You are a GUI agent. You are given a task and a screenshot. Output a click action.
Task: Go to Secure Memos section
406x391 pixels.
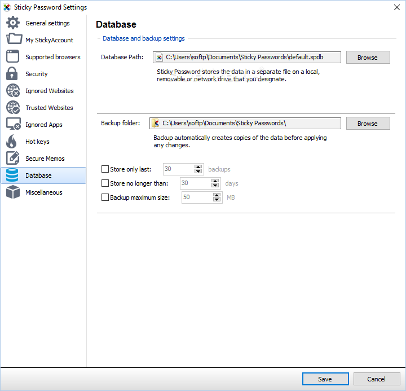(43, 159)
